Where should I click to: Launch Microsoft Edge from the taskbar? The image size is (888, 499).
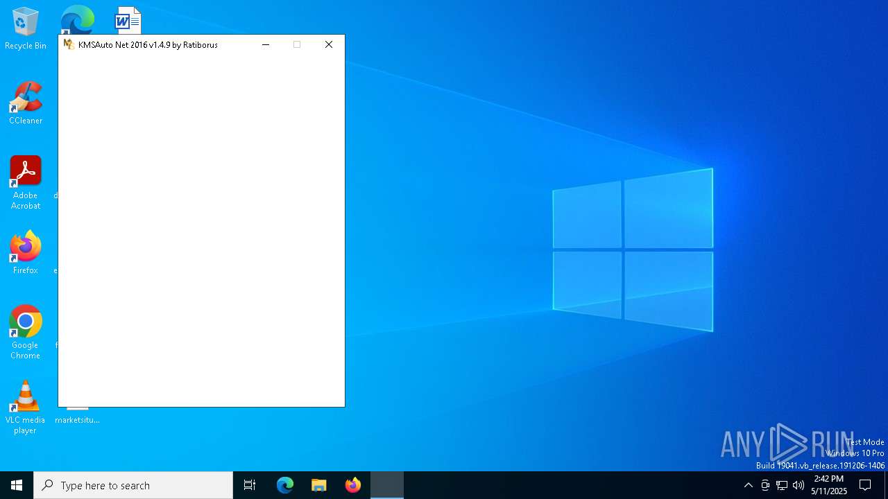pos(285,485)
